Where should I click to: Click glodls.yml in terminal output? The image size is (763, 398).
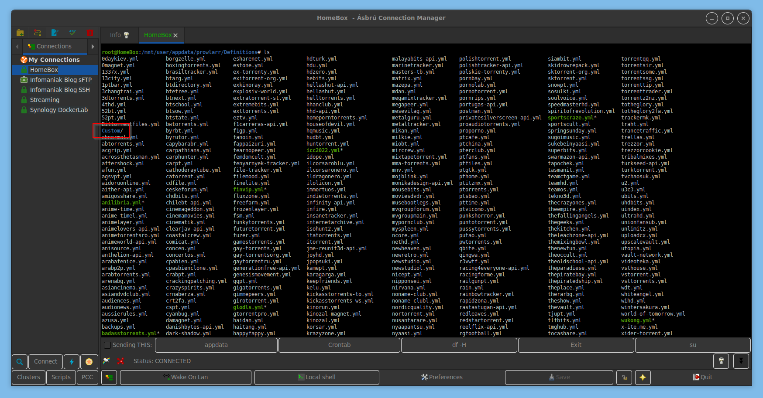[x=248, y=307]
